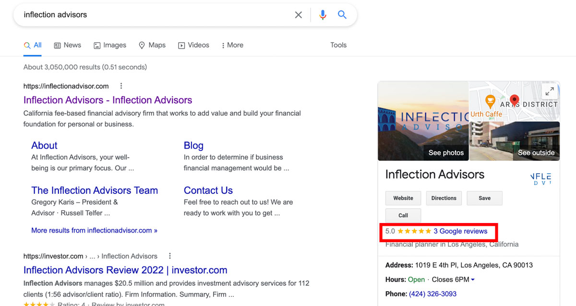The image size is (576, 306).
Task: Switch to the Videos tab
Action: (x=193, y=45)
